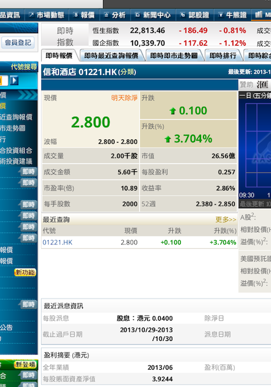271x387 pixels.
Task: Click the 明天除淨 notice text
Action: pyautogui.click(x=124, y=98)
